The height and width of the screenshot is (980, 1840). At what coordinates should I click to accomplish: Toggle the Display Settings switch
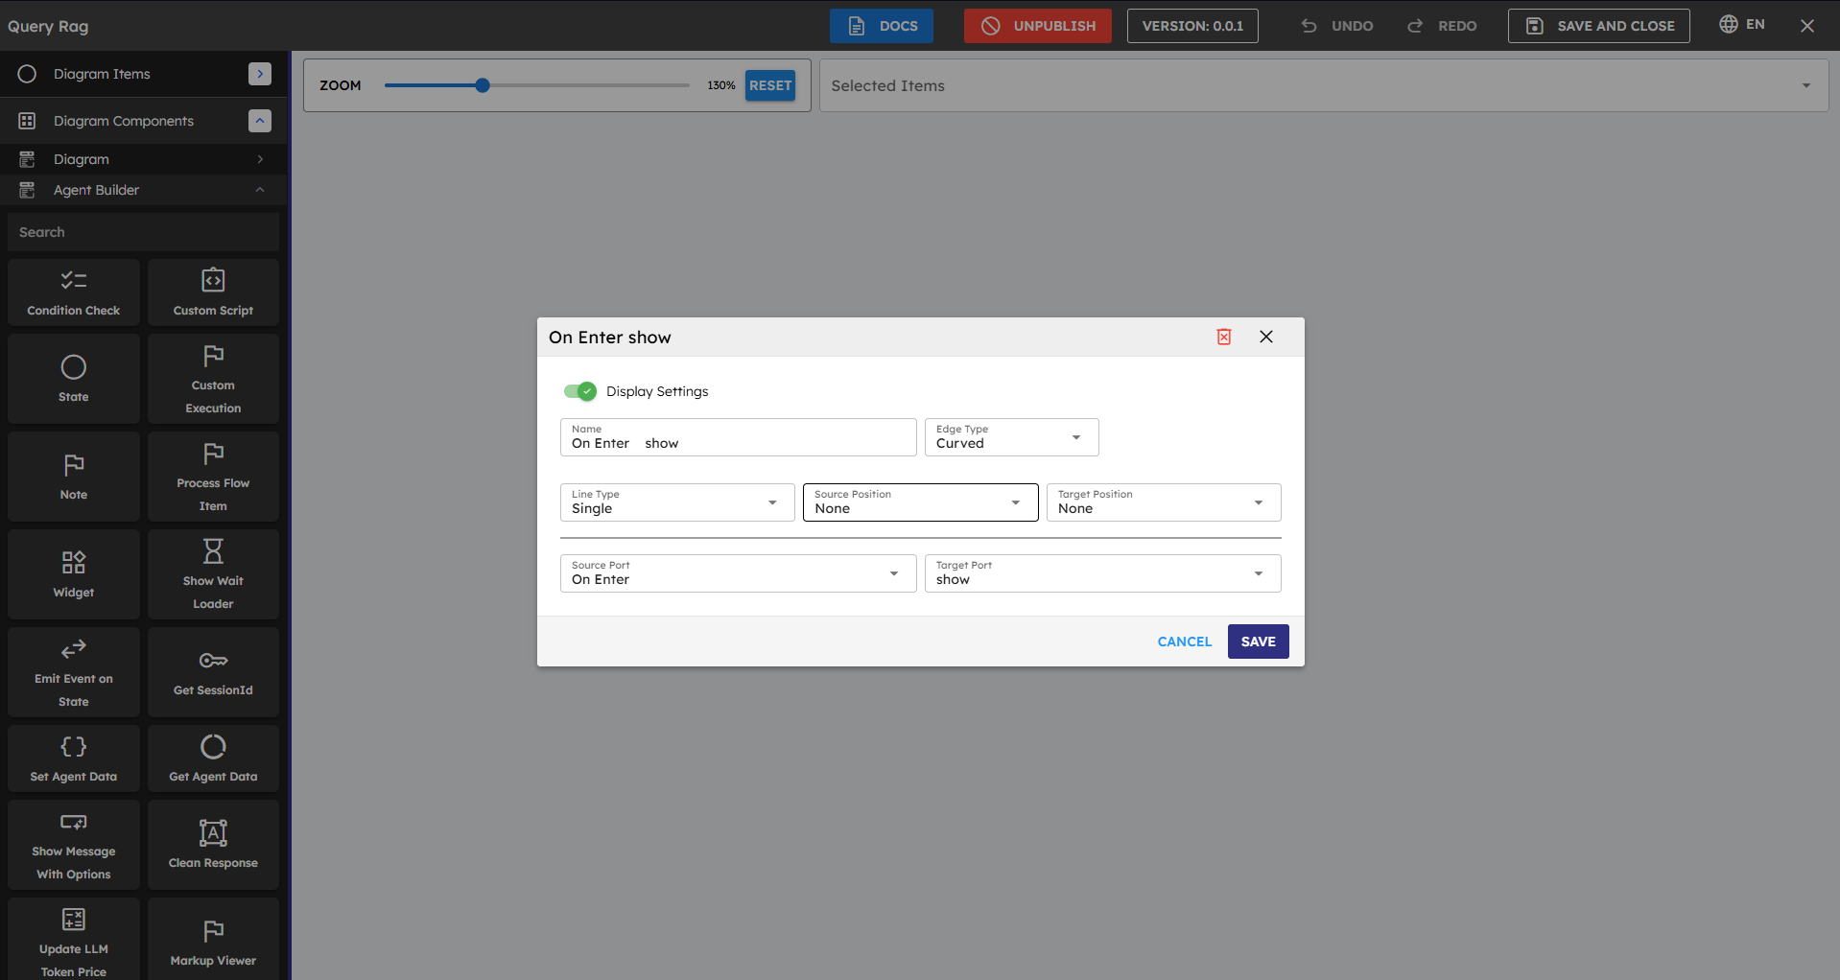579,391
